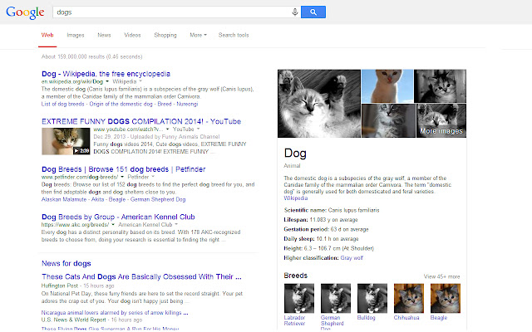Open the Chihuahua breed thumbnail

click(409, 298)
